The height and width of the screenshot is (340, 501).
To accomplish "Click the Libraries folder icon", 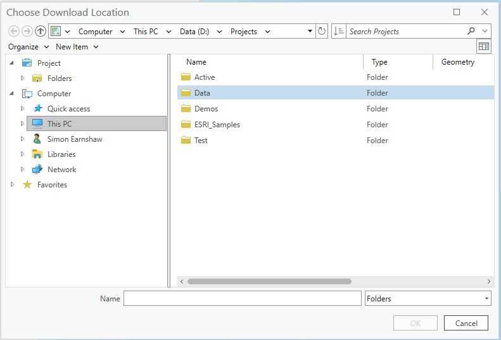I will click(37, 154).
